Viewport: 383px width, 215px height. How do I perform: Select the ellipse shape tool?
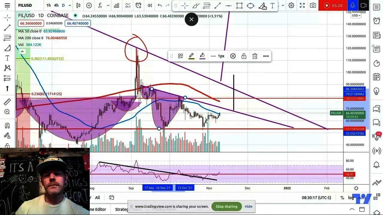(x=250, y=5)
